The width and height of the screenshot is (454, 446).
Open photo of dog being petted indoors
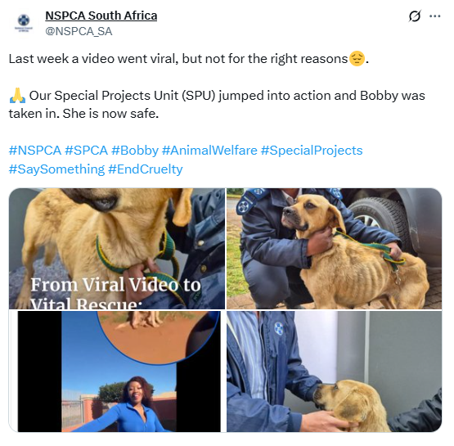click(x=334, y=372)
